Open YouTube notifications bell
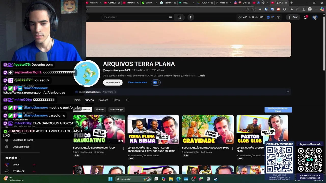Viewport: 326px width, 183px height. [x=305, y=17]
